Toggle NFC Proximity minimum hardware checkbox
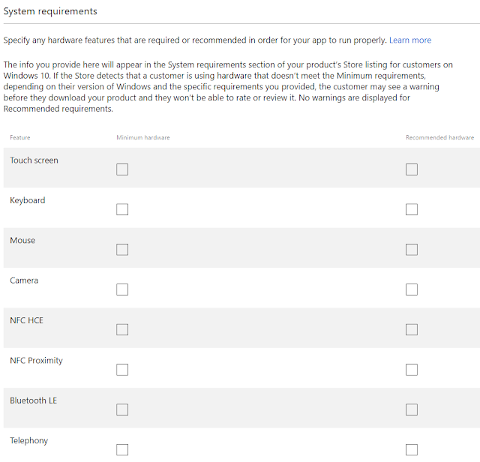The height and width of the screenshot is (462, 480). [x=122, y=370]
